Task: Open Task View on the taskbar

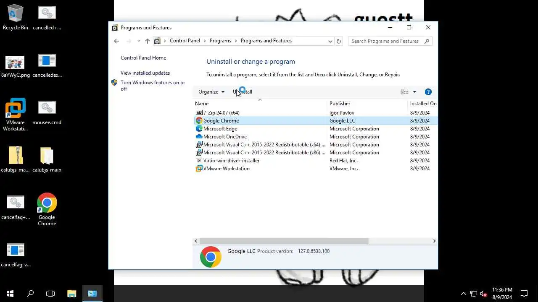Action: 50,294
